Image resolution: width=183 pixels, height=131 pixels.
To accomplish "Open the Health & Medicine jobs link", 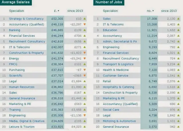I will coord(116,70).
